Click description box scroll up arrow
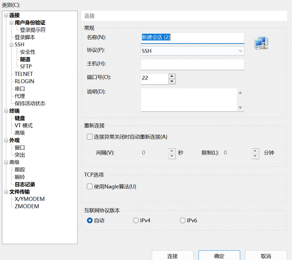The image size is (292, 260). [x=240, y=92]
